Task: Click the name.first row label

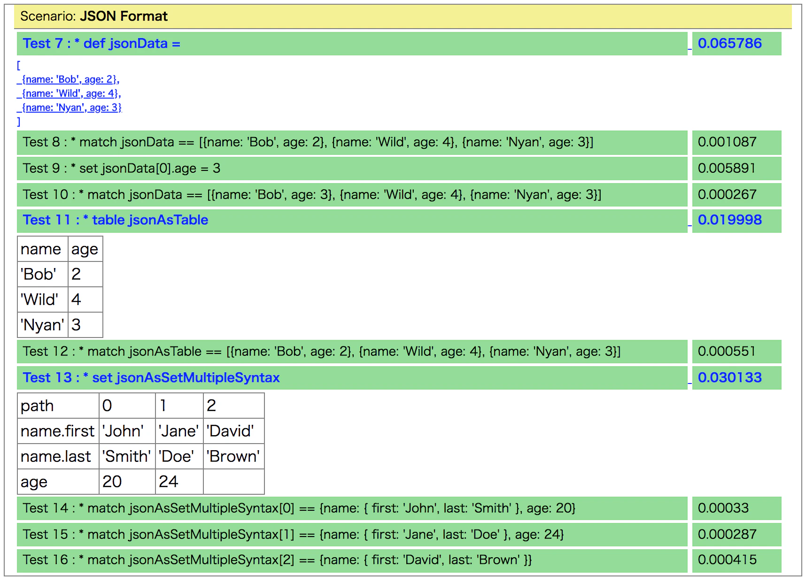Action: click(x=58, y=431)
